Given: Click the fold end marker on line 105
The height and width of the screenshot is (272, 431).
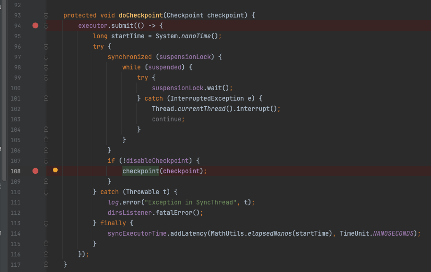Looking at the screenshot, I should [46, 140].
